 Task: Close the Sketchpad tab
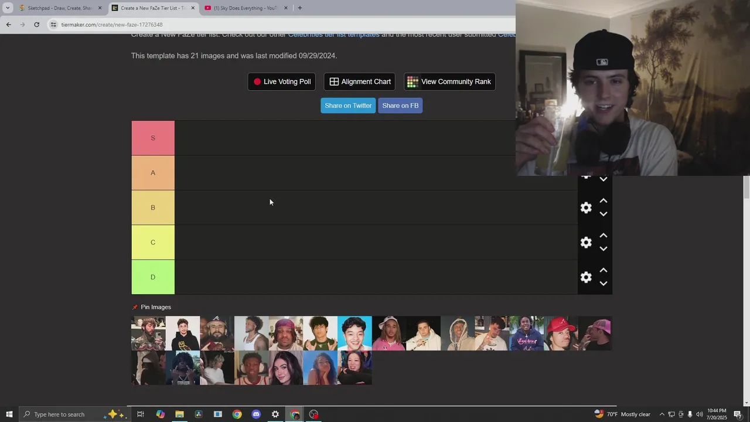pos(100,8)
